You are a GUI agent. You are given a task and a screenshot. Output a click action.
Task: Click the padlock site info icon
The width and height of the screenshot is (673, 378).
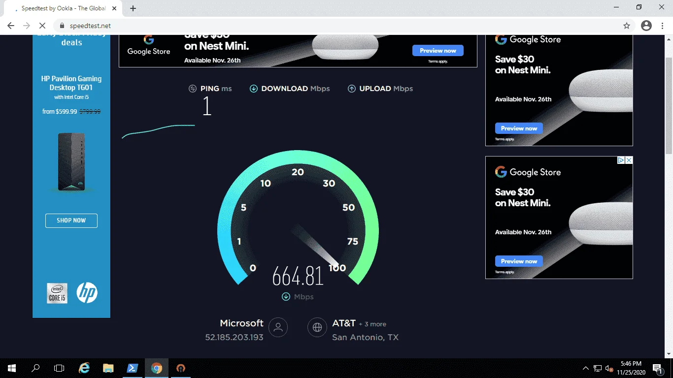click(x=62, y=26)
